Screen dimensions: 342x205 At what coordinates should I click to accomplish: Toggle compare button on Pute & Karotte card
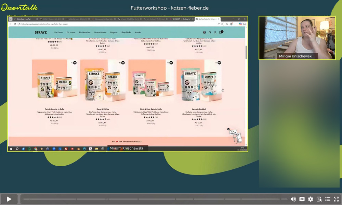[x=75, y=63]
